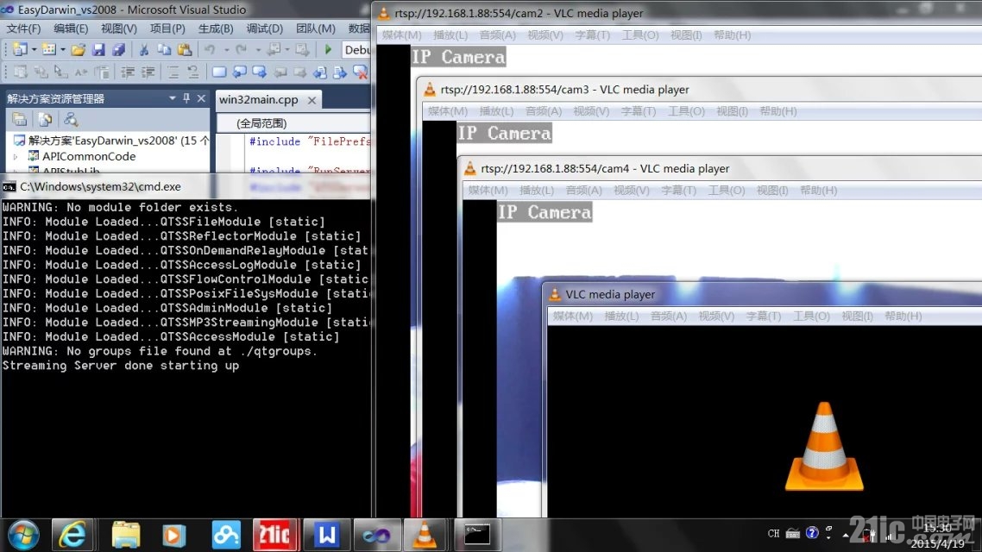The height and width of the screenshot is (552, 982).
Task: Open the 全局范围 scope dropdown
Action: point(293,123)
